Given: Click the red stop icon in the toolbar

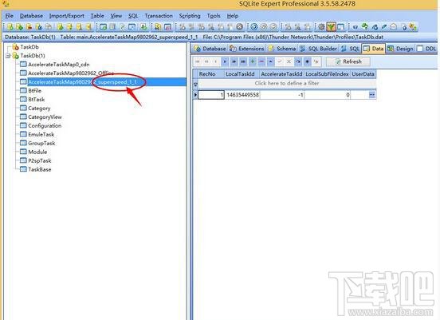Looking at the screenshot, I should 239,27.
